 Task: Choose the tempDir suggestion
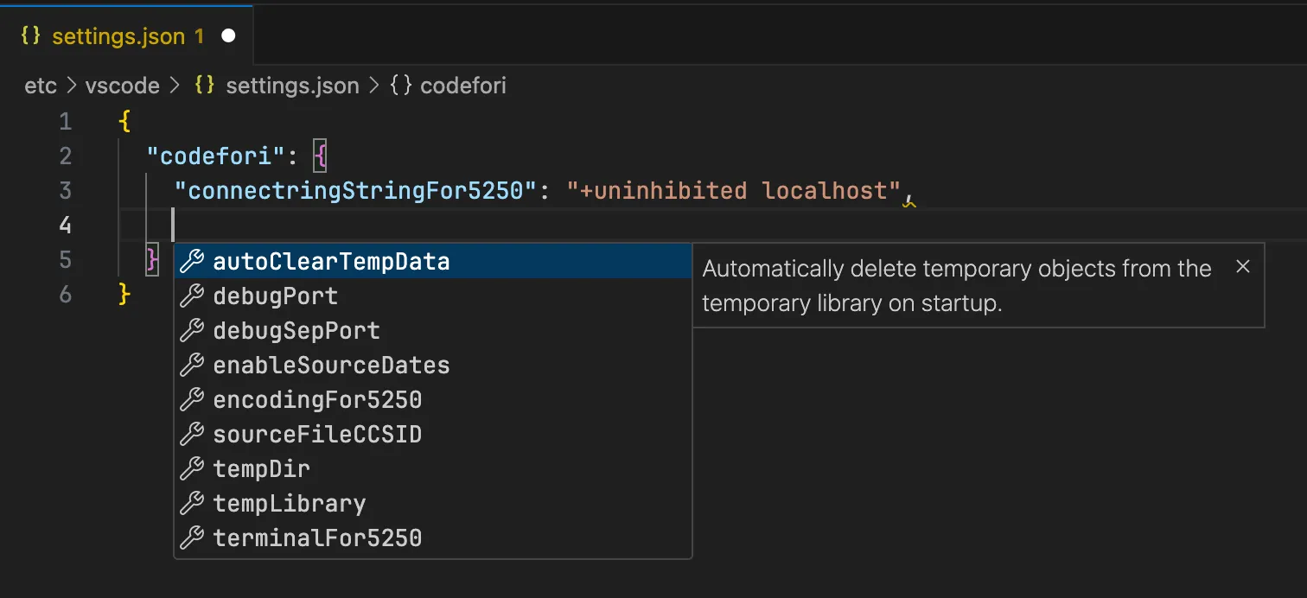(433, 468)
